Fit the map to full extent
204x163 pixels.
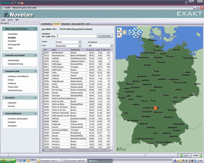pyautogui.click(x=124, y=32)
